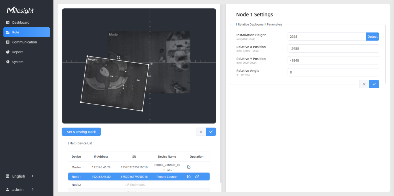394x196 pixels.
Task: Confirm Node 1 Settings with the checkmark
Action: pyautogui.click(x=374, y=84)
